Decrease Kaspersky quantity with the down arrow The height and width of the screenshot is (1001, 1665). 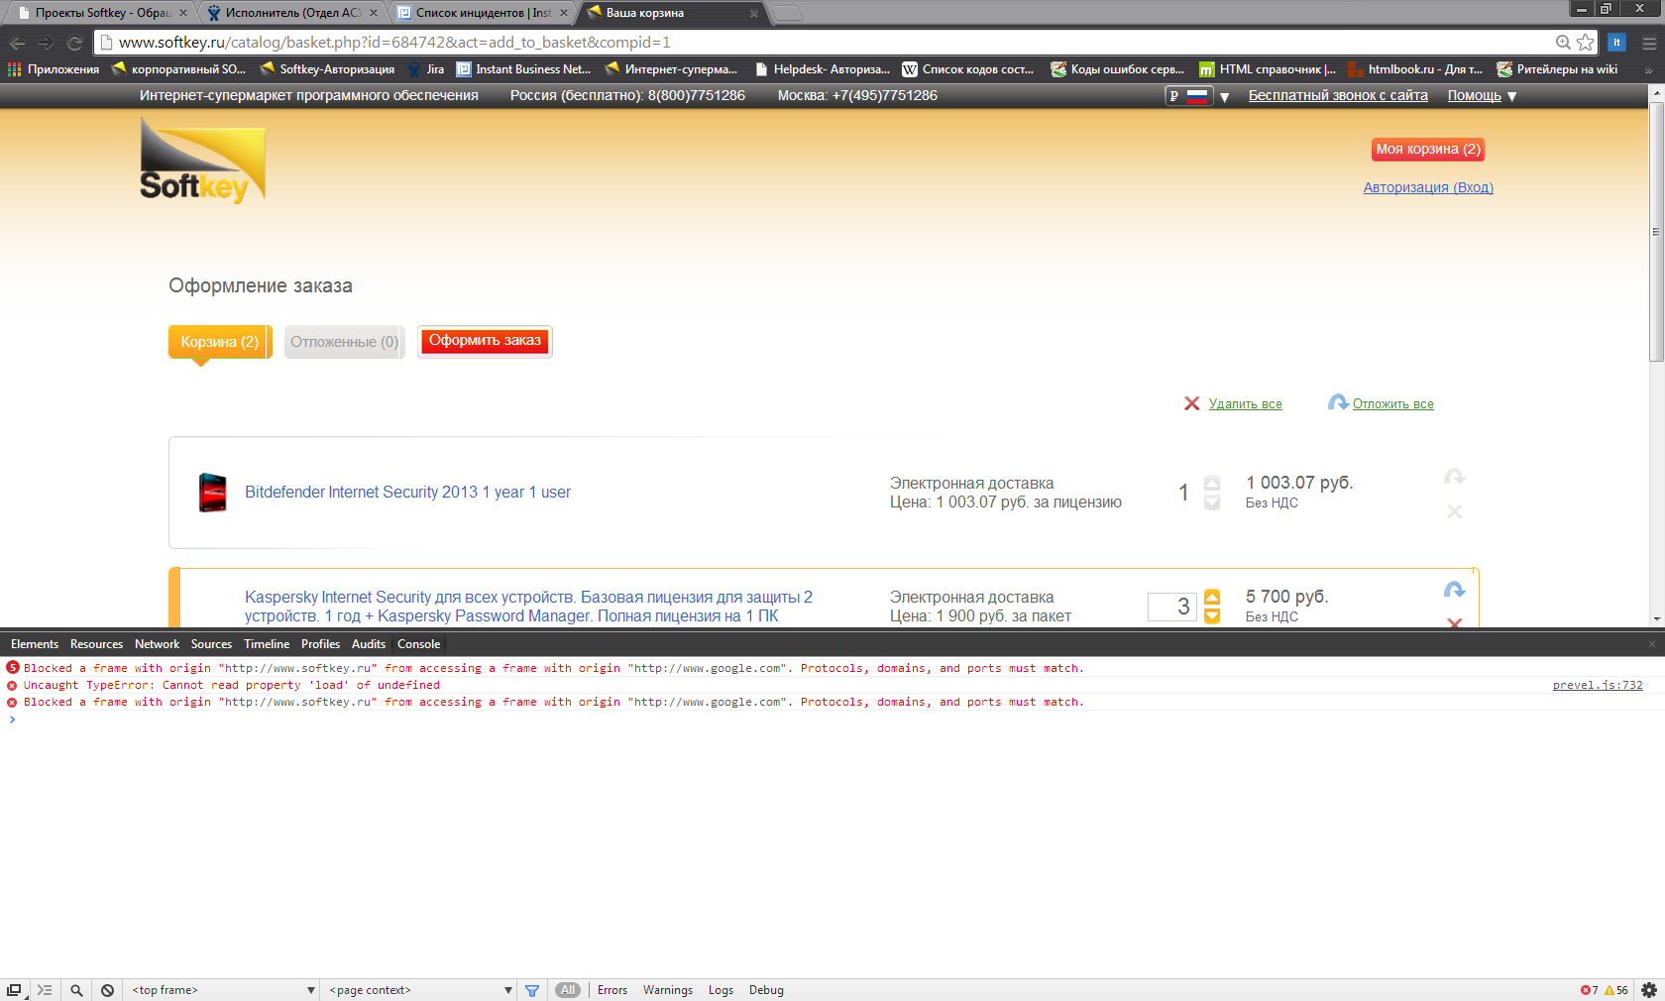pos(1212,615)
